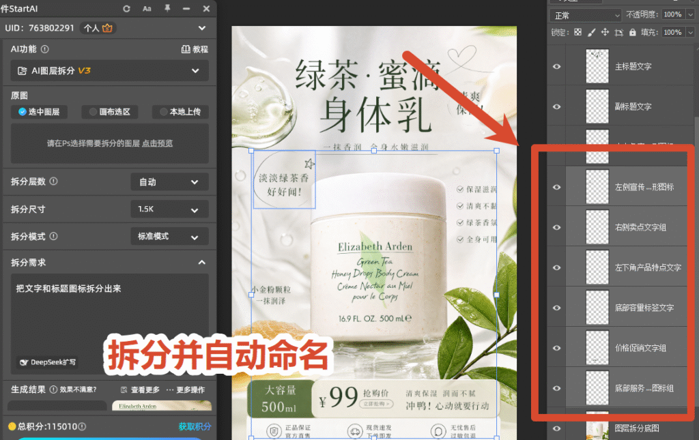
Task: Open the 拆分尺寸 1.5K dropdown
Action: click(x=169, y=209)
